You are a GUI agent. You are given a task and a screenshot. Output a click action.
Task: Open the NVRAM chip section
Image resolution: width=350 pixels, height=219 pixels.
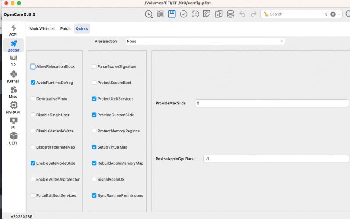pyautogui.click(x=13, y=108)
